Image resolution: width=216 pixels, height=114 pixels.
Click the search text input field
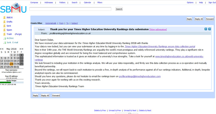[70, 9]
